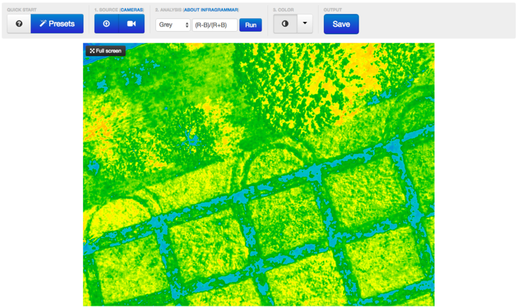
Task: Run the infragrammar analysis
Action: pos(251,25)
